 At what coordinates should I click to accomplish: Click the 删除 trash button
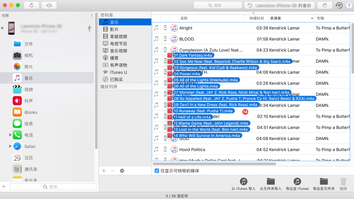pyautogui.click(x=343, y=184)
